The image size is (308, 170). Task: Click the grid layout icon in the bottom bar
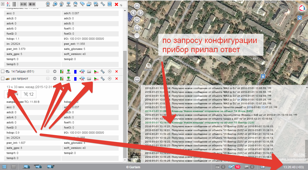[x=14, y=167]
